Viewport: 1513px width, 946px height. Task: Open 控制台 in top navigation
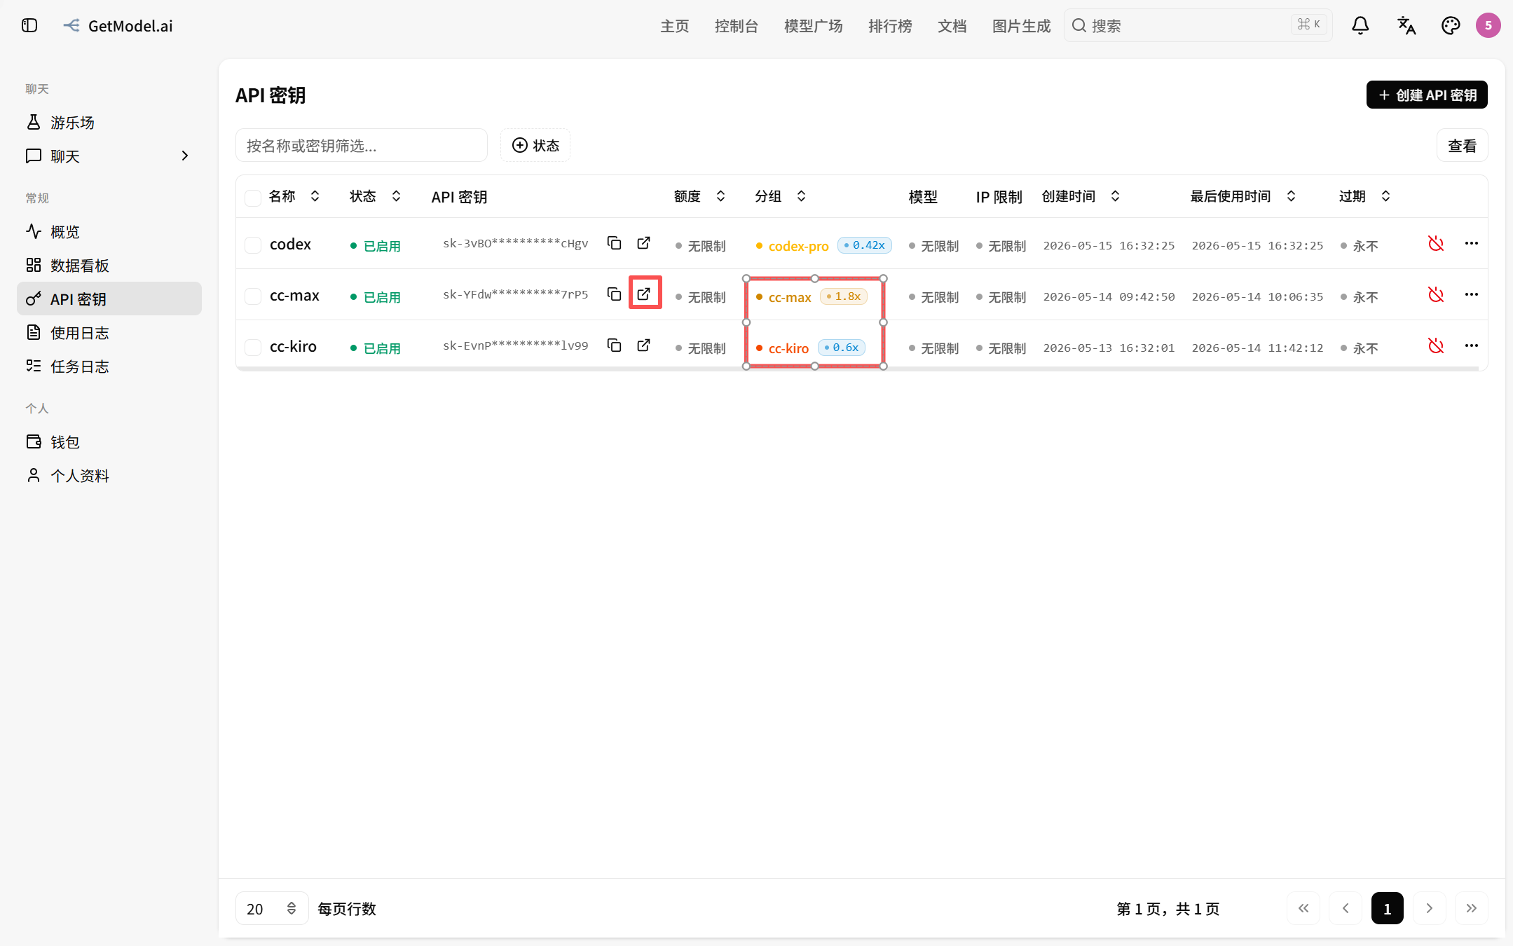[737, 26]
